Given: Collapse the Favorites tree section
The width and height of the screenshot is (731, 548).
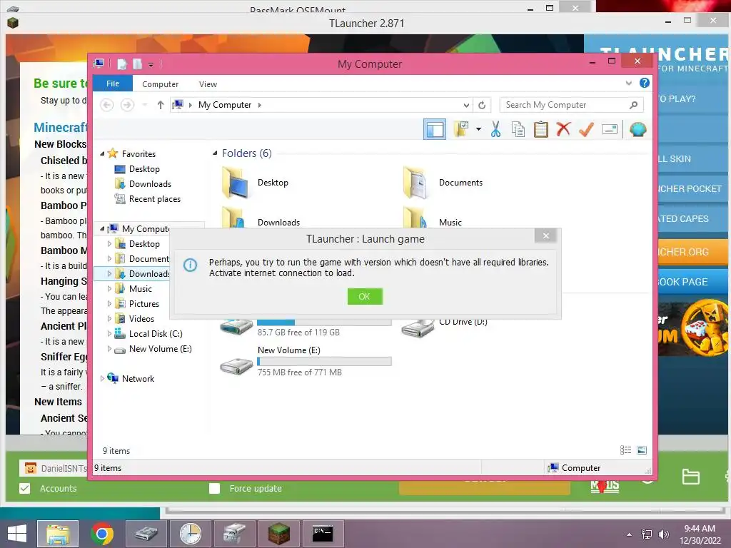Looking at the screenshot, I should [x=102, y=153].
